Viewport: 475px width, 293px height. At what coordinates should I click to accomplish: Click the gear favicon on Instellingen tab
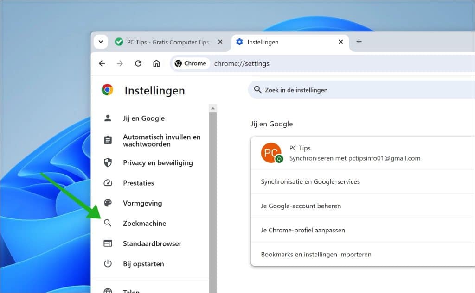(239, 42)
